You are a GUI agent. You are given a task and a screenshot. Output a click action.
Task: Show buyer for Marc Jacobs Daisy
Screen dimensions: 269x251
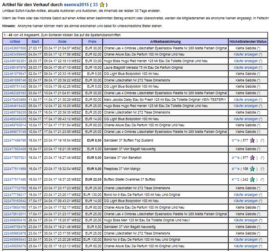point(246,100)
